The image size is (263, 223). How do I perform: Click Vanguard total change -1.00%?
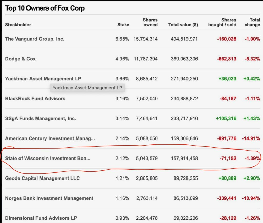tap(252, 39)
